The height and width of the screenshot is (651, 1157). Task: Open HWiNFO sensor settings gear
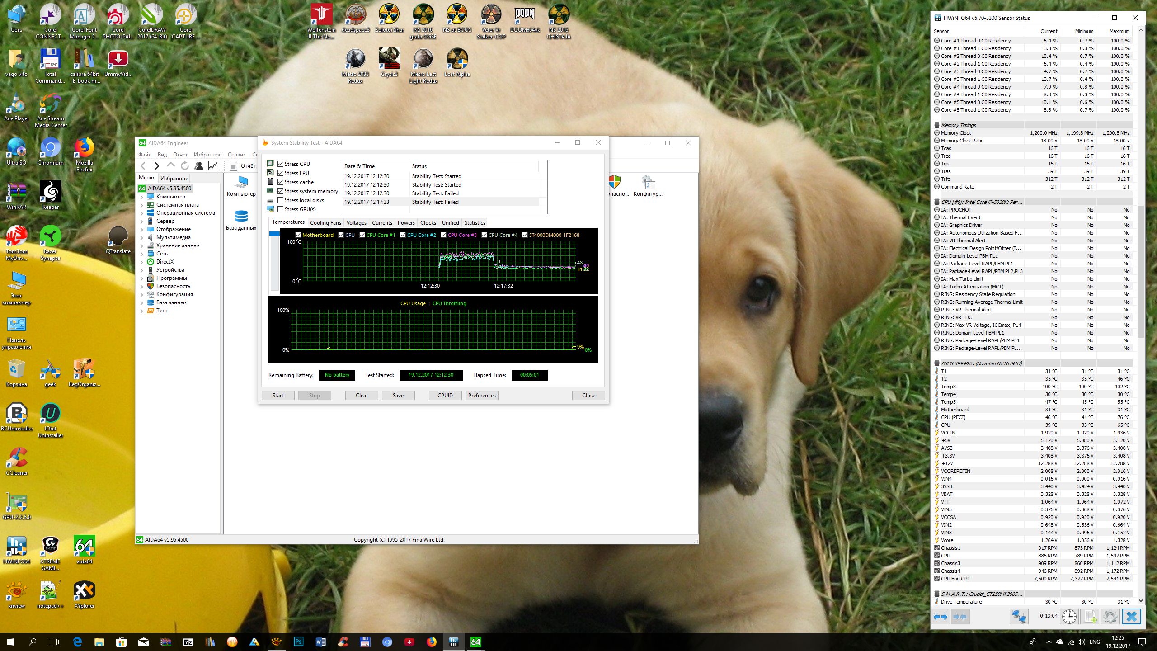point(1110,616)
